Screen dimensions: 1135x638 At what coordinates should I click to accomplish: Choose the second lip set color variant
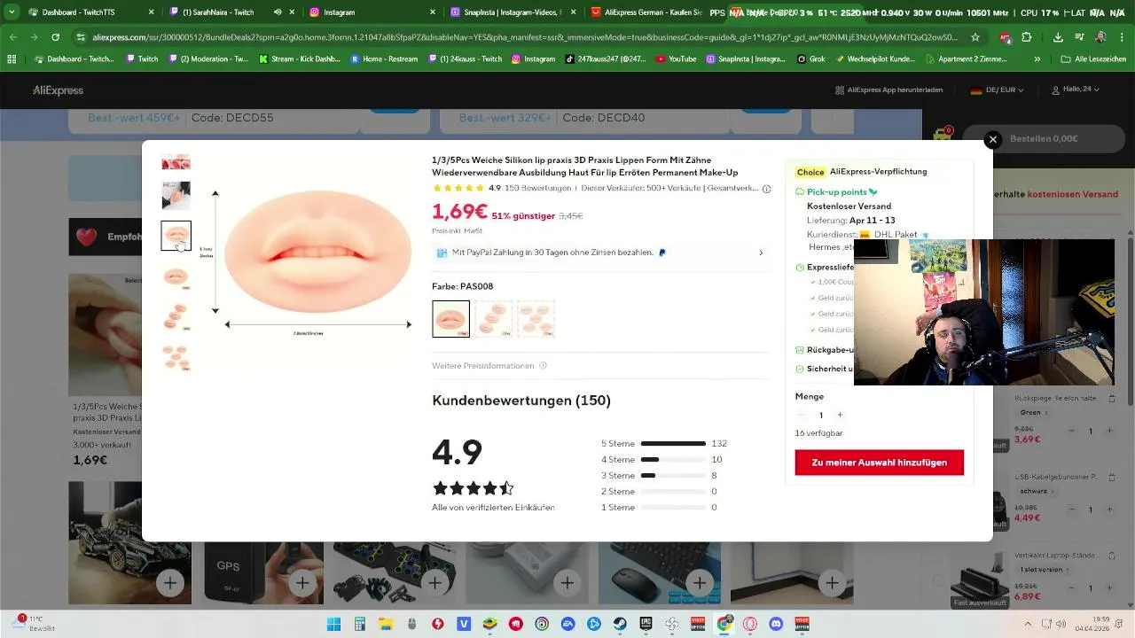tap(493, 319)
